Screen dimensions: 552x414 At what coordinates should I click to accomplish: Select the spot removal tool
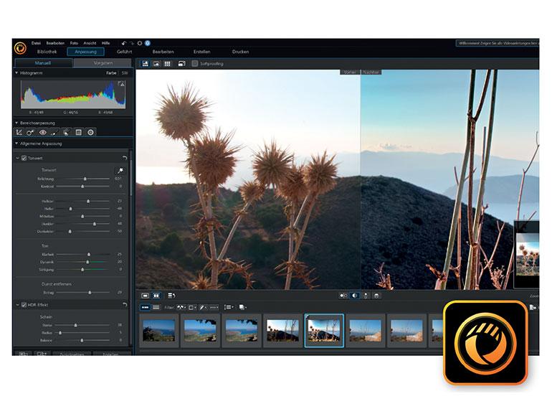click(x=31, y=132)
